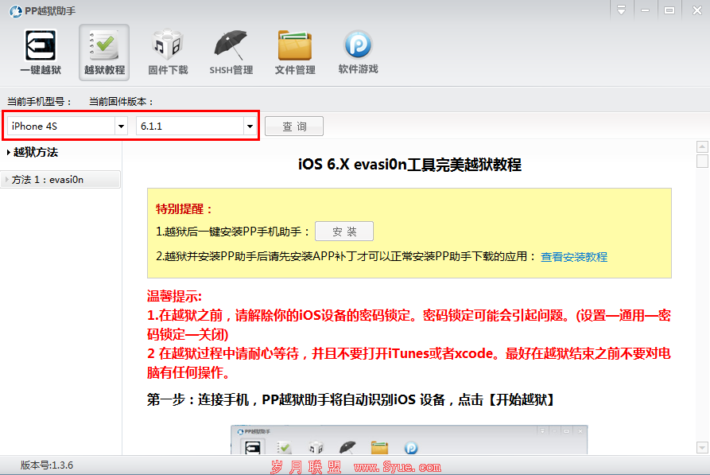Open the title bar dropdown menu icon
Viewport: 710px width, 475px height.
click(x=621, y=10)
